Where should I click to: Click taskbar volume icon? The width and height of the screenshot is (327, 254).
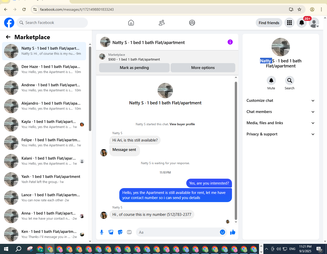coord(278,249)
